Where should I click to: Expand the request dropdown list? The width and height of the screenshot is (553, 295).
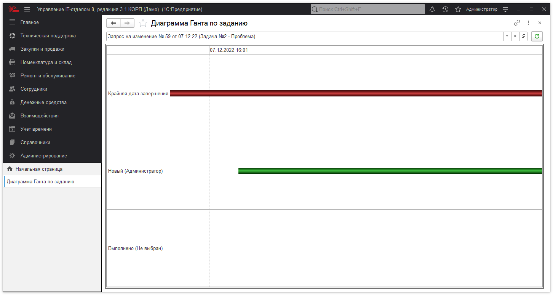pyautogui.click(x=507, y=36)
